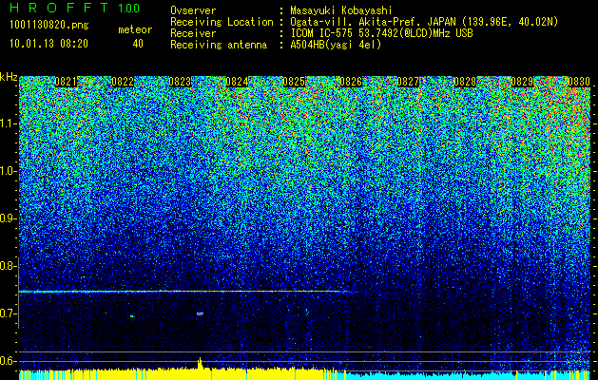Click the peak in the yellow power graph

click(200, 363)
